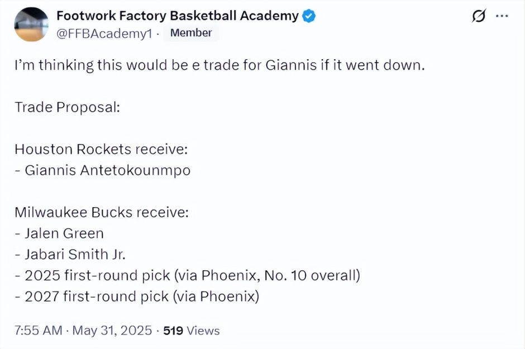Click the 7:55 AM timestamp
This screenshot has height=349, width=525.
pos(38,331)
